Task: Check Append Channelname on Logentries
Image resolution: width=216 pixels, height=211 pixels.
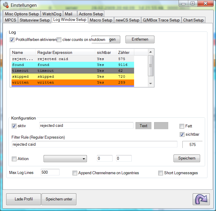Action: tap(75, 173)
